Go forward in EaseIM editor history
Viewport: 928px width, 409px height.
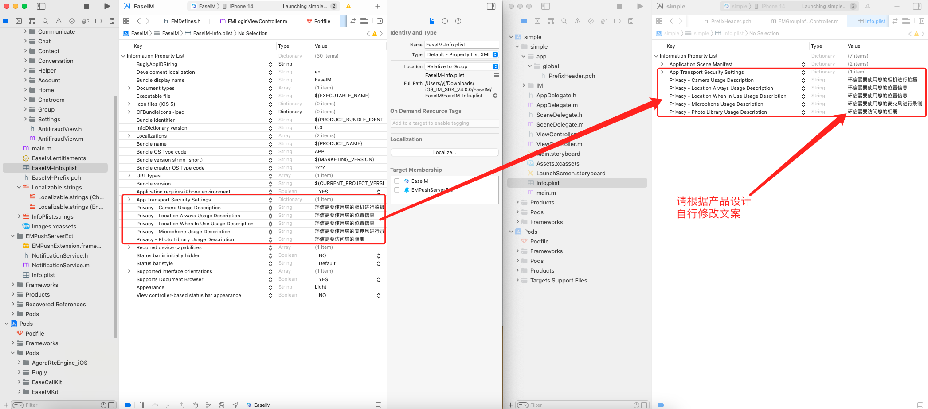click(x=148, y=21)
